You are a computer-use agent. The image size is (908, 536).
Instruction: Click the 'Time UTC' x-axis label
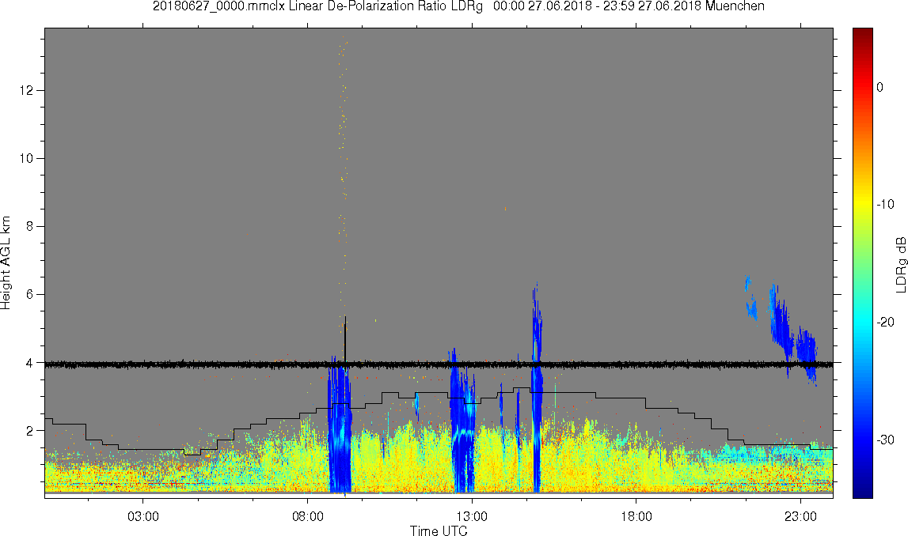coord(439,530)
